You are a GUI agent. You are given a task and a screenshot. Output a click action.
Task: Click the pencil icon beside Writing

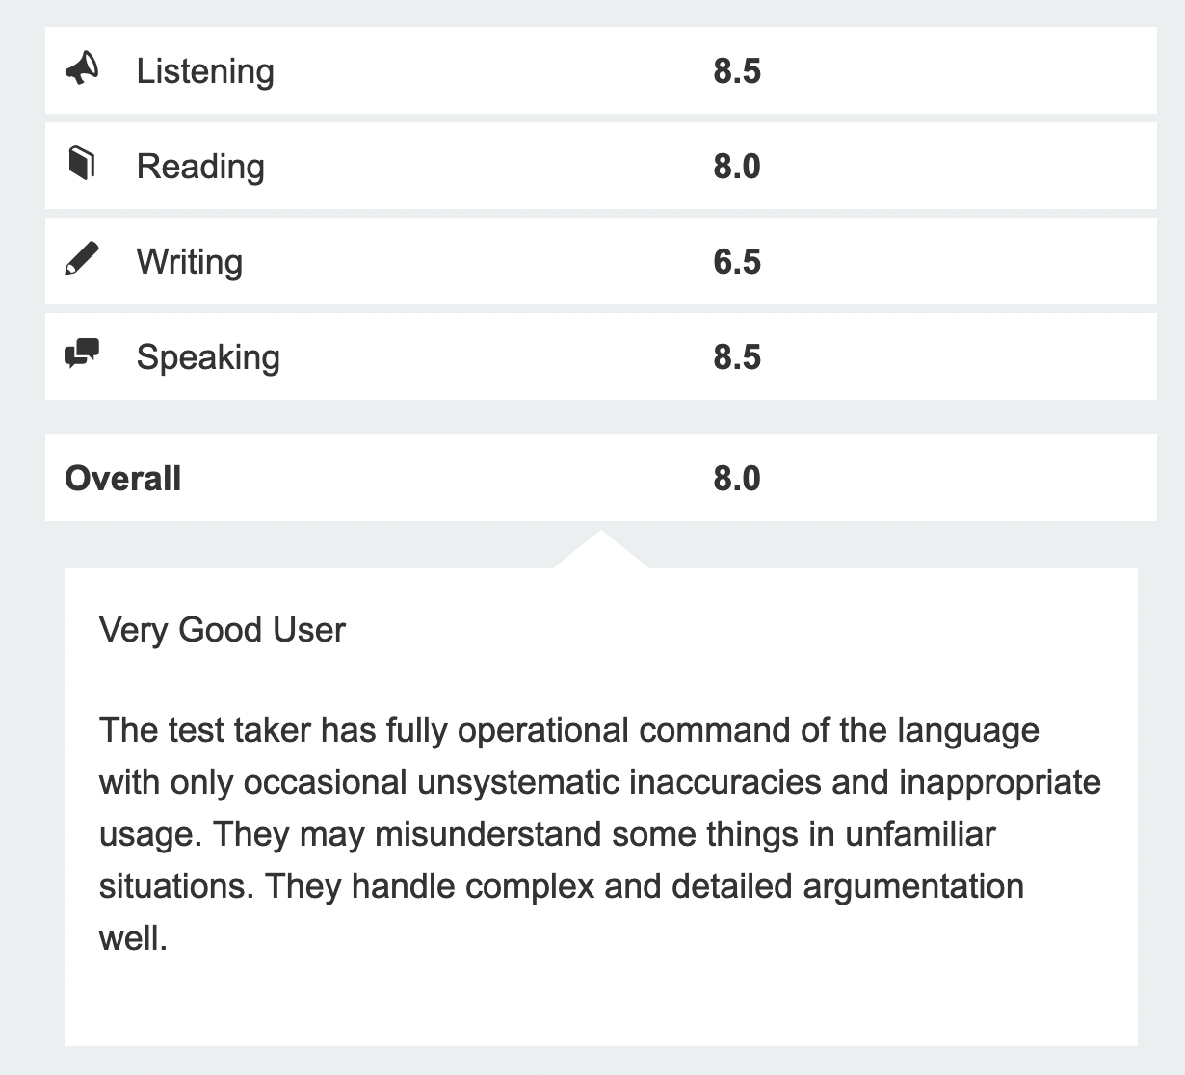pyautogui.click(x=82, y=260)
